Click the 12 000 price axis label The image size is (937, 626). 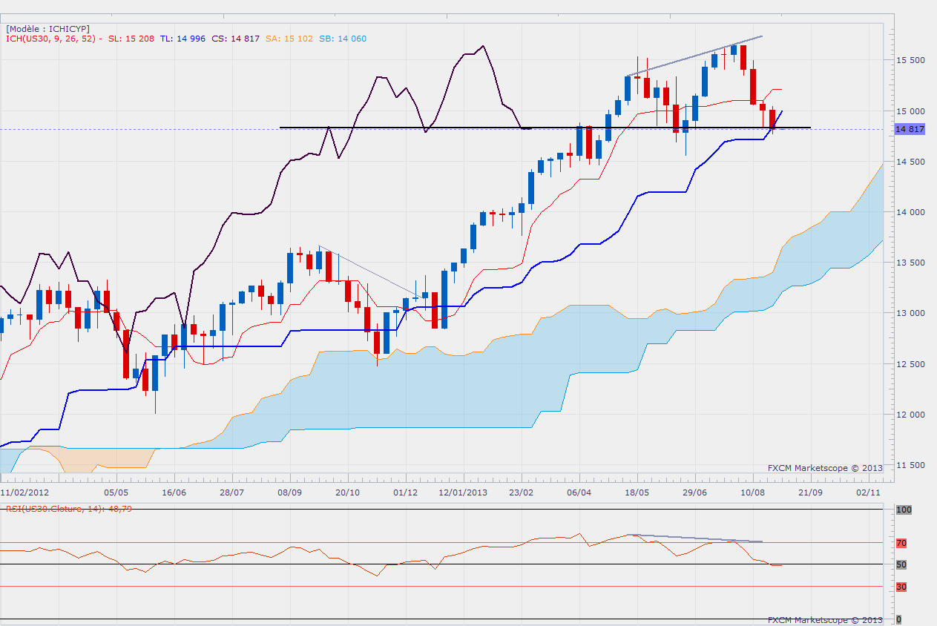[x=910, y=415]
